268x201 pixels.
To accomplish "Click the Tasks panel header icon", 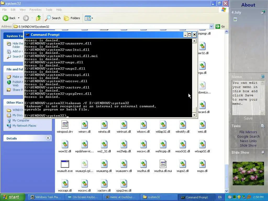I will 263,126.
